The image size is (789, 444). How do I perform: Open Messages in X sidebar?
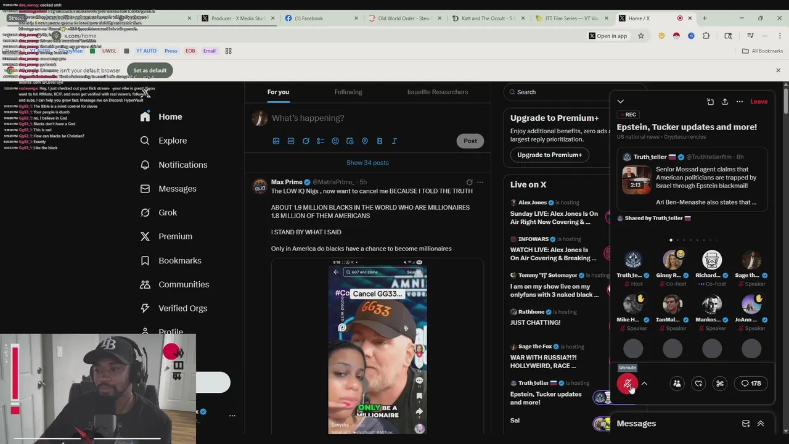168,189
